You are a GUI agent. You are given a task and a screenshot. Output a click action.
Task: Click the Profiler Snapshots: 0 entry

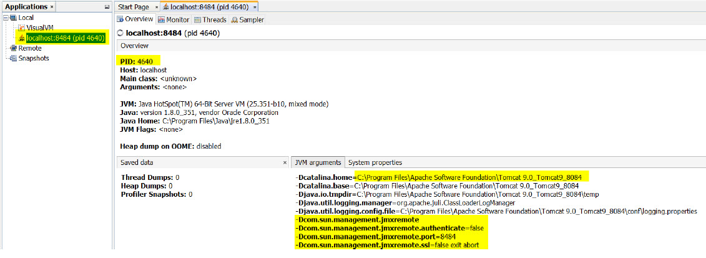pyautogui.click(x=157, y=194)
